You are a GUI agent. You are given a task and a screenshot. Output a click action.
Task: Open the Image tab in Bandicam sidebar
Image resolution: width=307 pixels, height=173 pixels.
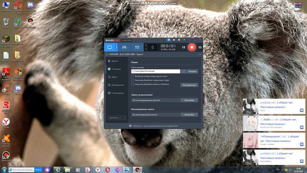[117, 85]
